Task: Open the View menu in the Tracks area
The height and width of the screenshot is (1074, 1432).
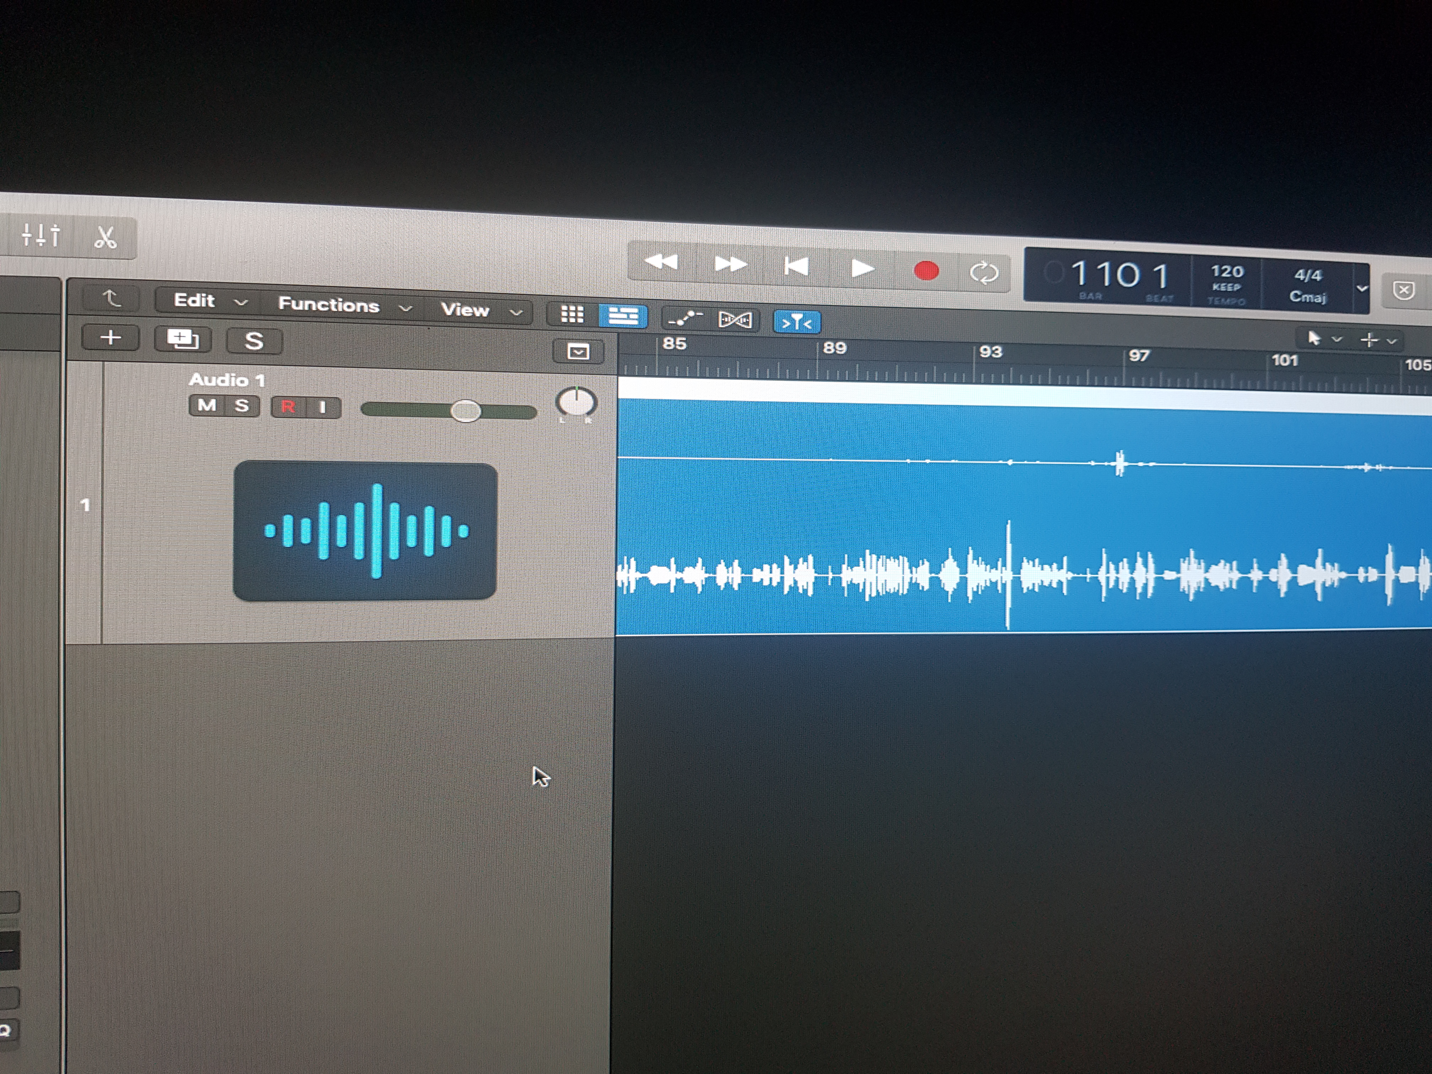Action: (x=481, y=310)
